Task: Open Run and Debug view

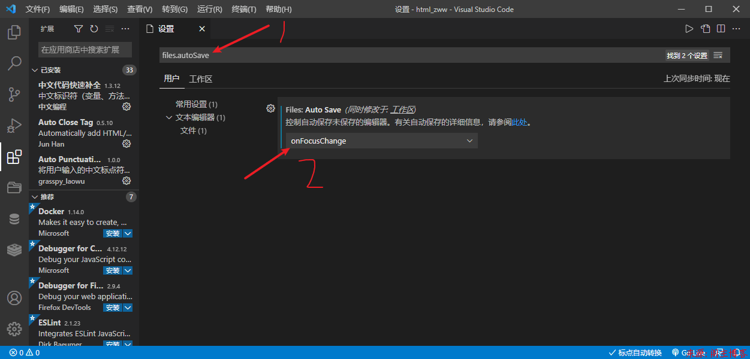Action: pos(14,126)
